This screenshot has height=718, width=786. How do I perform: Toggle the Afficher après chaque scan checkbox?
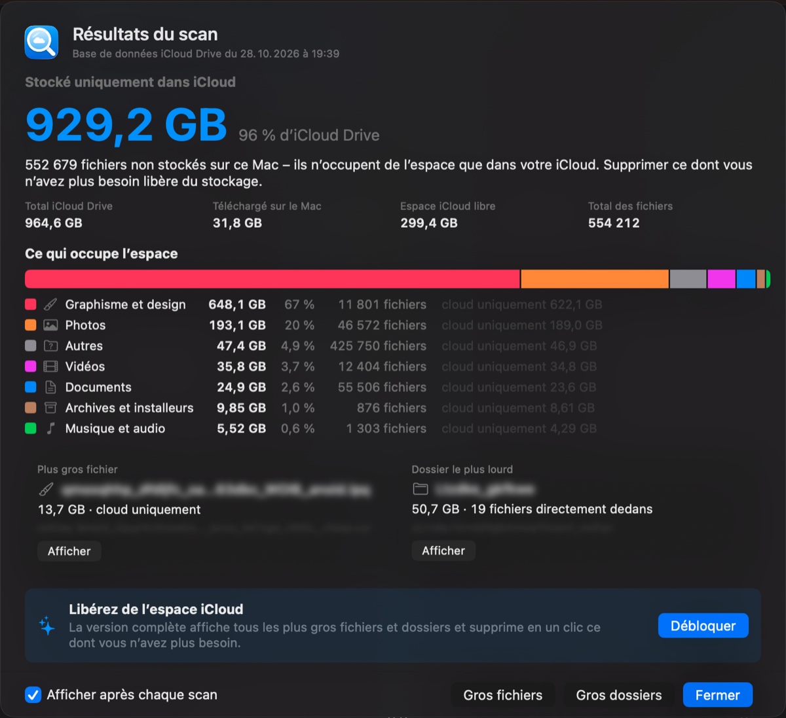tap(33, 695)
